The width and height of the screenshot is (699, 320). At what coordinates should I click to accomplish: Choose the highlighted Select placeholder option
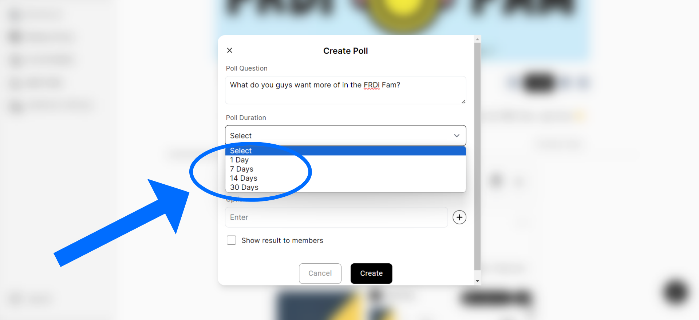(241, 151)
